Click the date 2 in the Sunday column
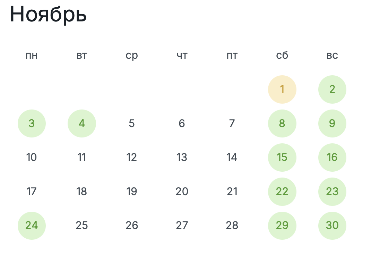 tap(332, 89)
